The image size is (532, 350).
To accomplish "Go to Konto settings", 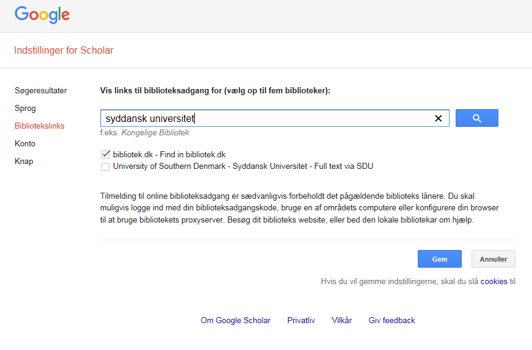I will pyautogui.click(x=25, y=143).
